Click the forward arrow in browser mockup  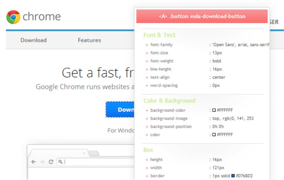pos(42,162)
